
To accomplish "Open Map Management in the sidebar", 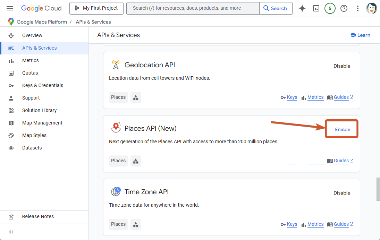I will 44,123.
